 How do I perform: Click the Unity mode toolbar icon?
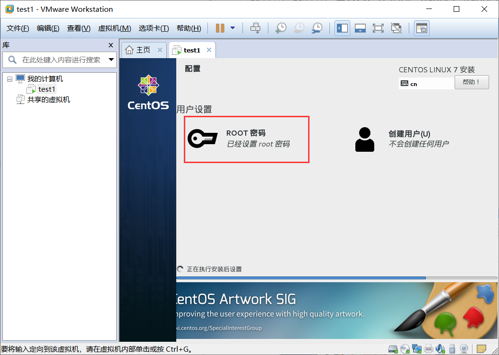[396, 28]
